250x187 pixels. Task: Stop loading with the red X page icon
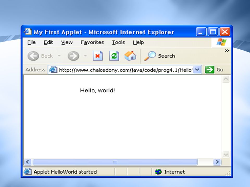(x=98, y=56)
